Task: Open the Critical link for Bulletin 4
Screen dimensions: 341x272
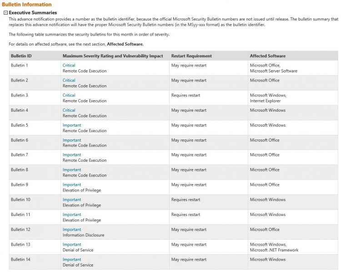Action: (x=69, y=110)
